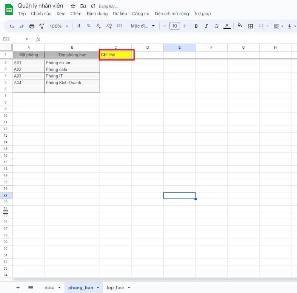Screen dimensions: 297x293
Task: Open the fill color bucket
Action: coord(240,25)
